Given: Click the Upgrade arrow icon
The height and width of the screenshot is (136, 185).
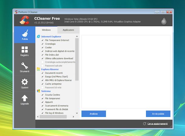Looking at the screenshot, I should [x=25, y=98].
